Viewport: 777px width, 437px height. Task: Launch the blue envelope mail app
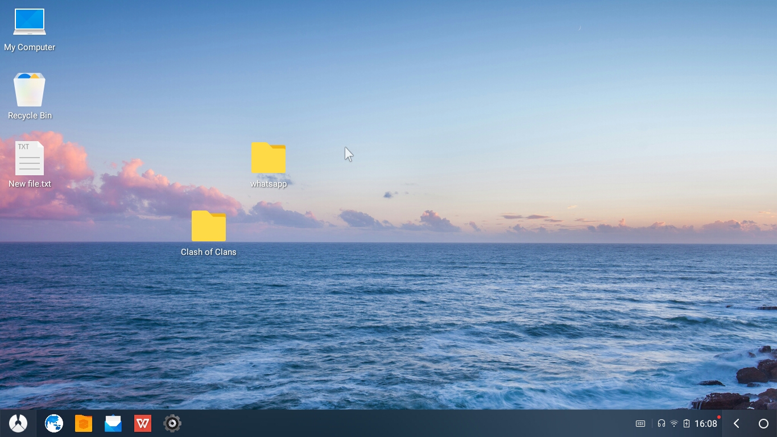(x=113, y=423)
